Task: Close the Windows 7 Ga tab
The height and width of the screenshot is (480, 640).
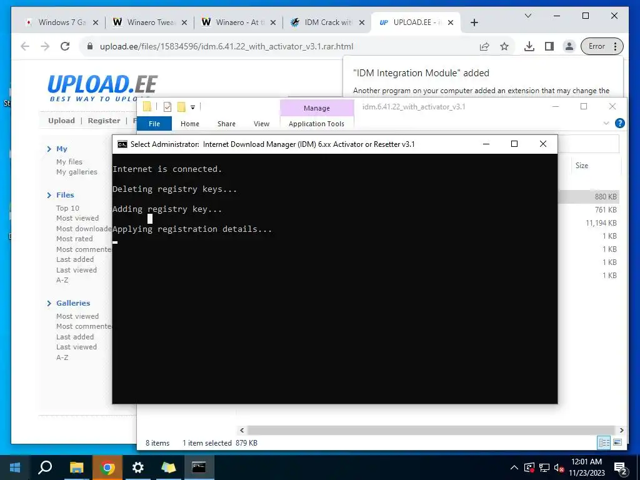Action: point(96,23)
